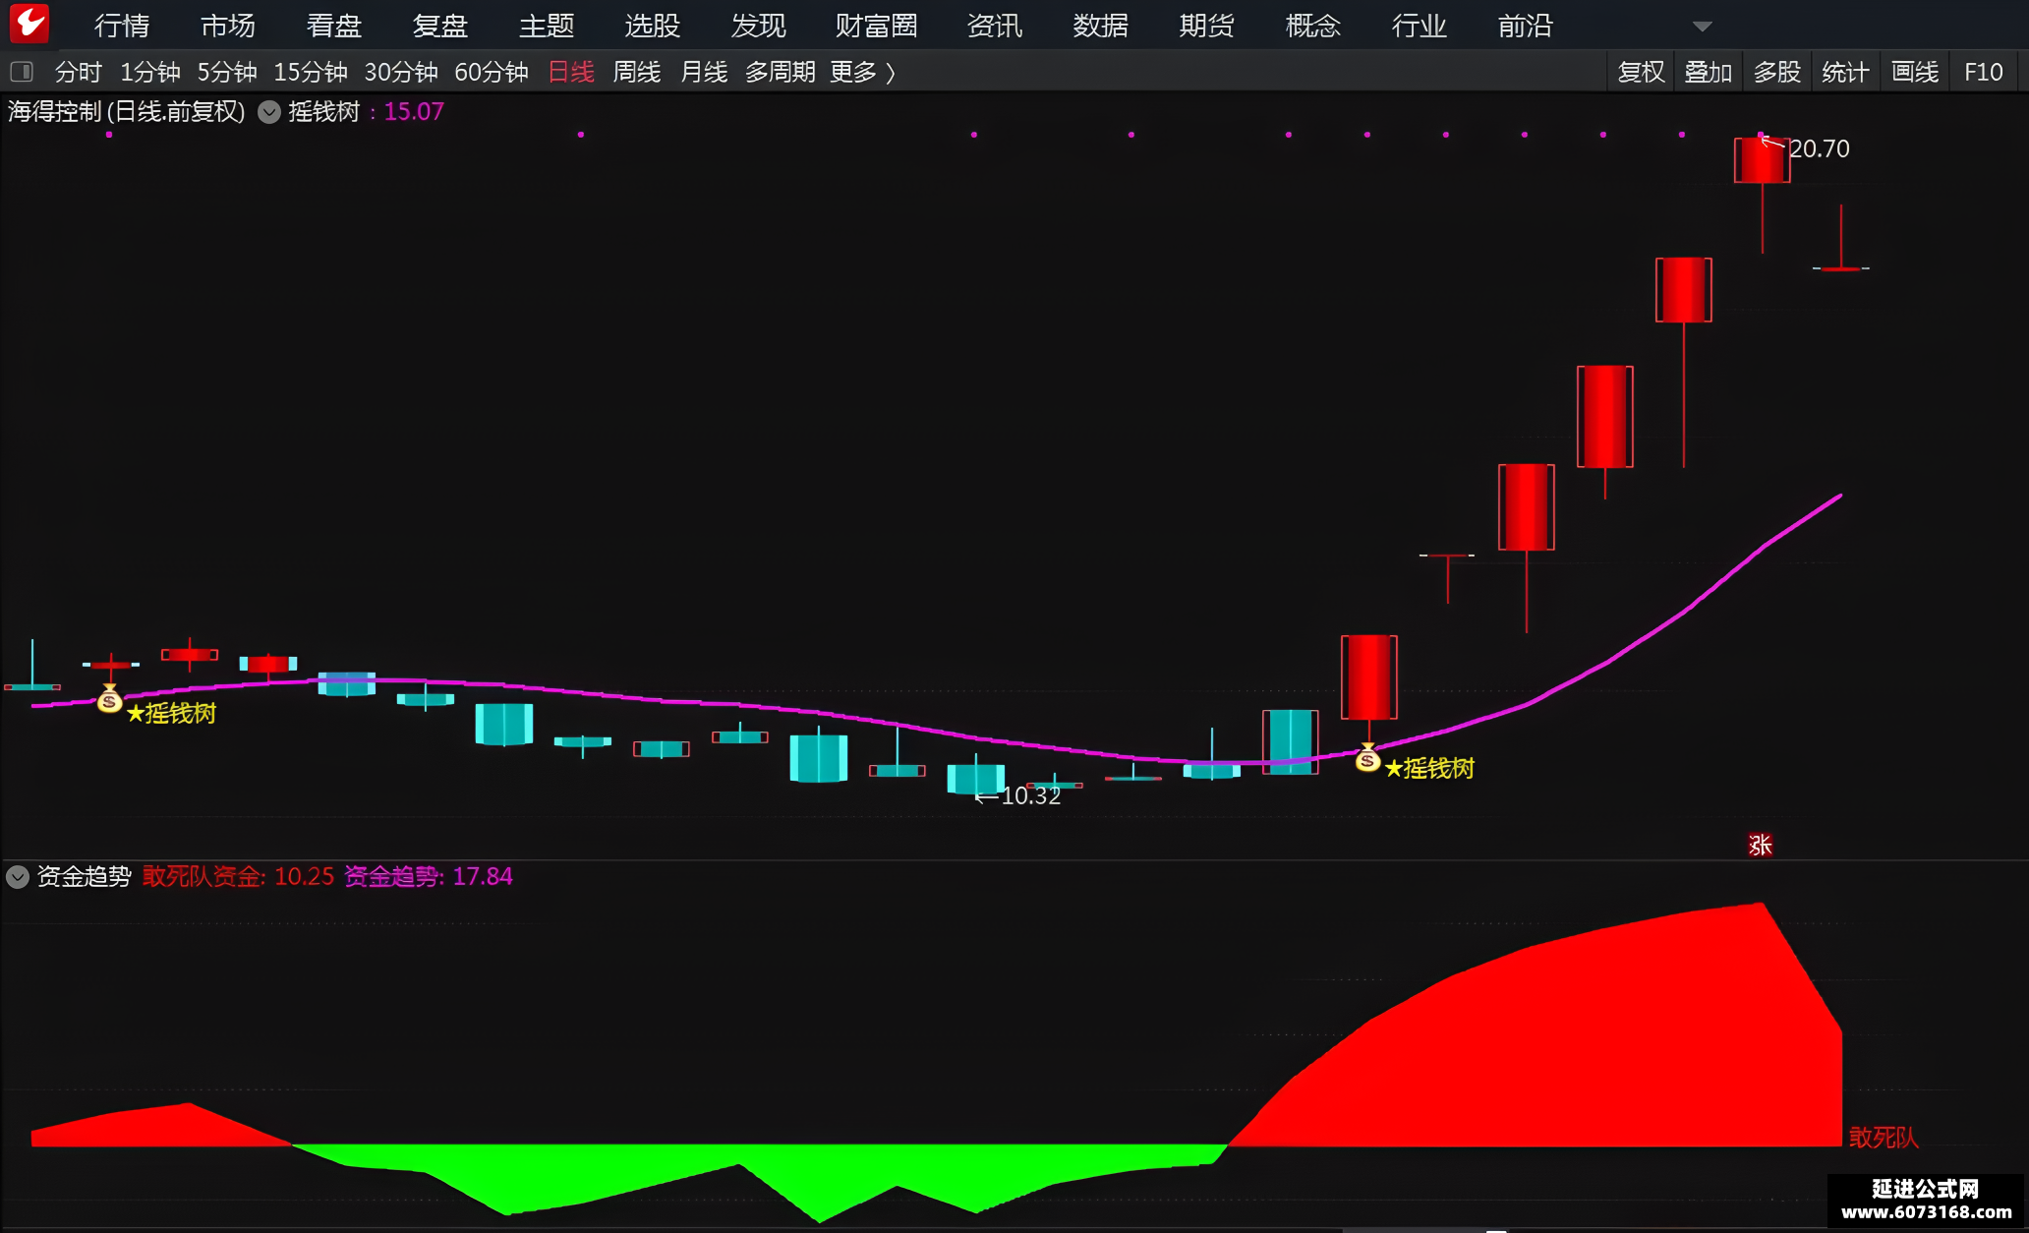Switch to the 周线 weekly chart
The width and height of the screenshot is (2029, 1233).
coord(636,72)
